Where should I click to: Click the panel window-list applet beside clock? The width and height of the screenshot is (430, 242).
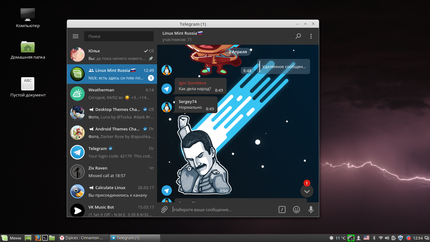pyautogui.click(x=426, y=238)
